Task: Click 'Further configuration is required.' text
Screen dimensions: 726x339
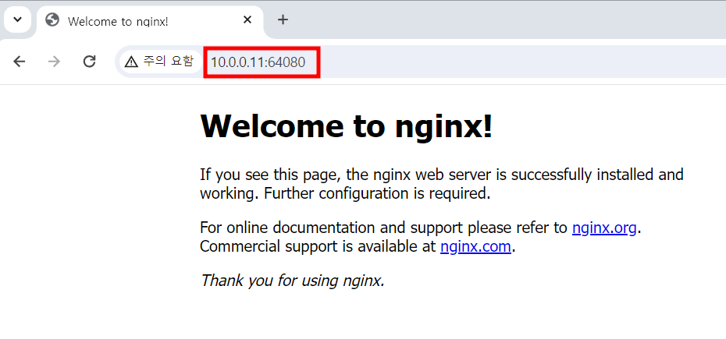Action: point(377,193)
